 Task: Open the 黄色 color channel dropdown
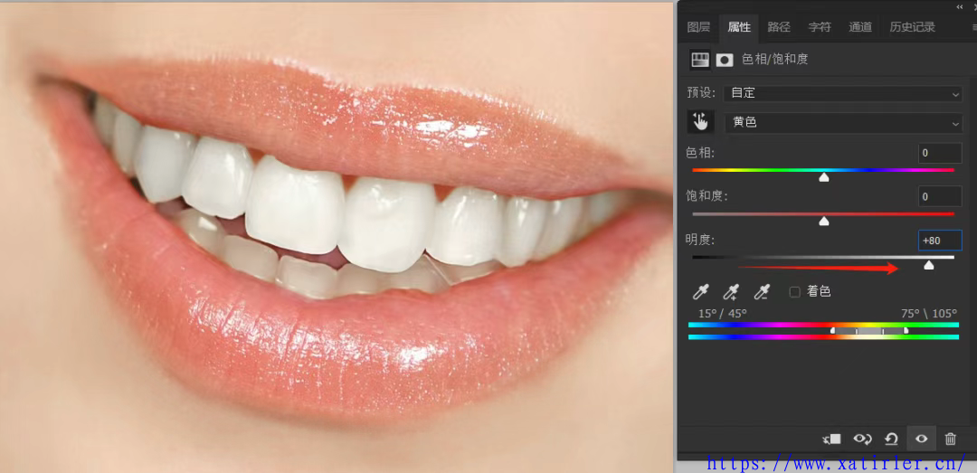pos(843,122)
